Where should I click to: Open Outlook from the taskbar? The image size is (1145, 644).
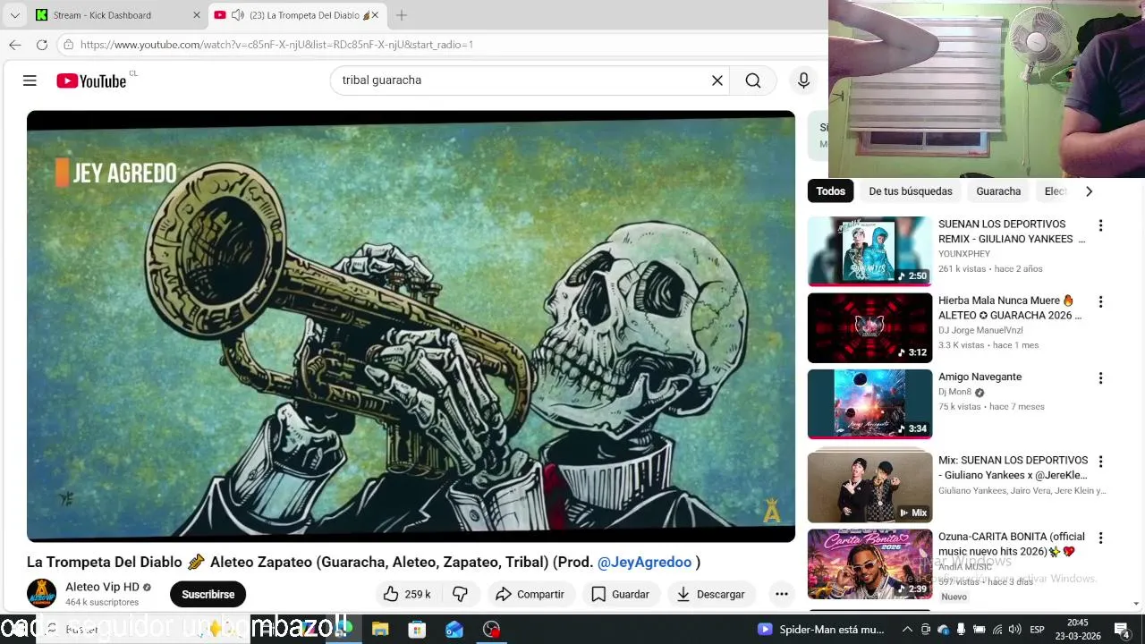[x=454, y=630]
